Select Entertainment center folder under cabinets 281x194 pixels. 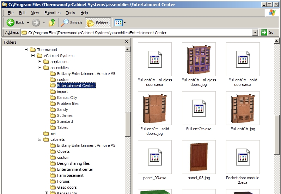(x=72, y=169)
